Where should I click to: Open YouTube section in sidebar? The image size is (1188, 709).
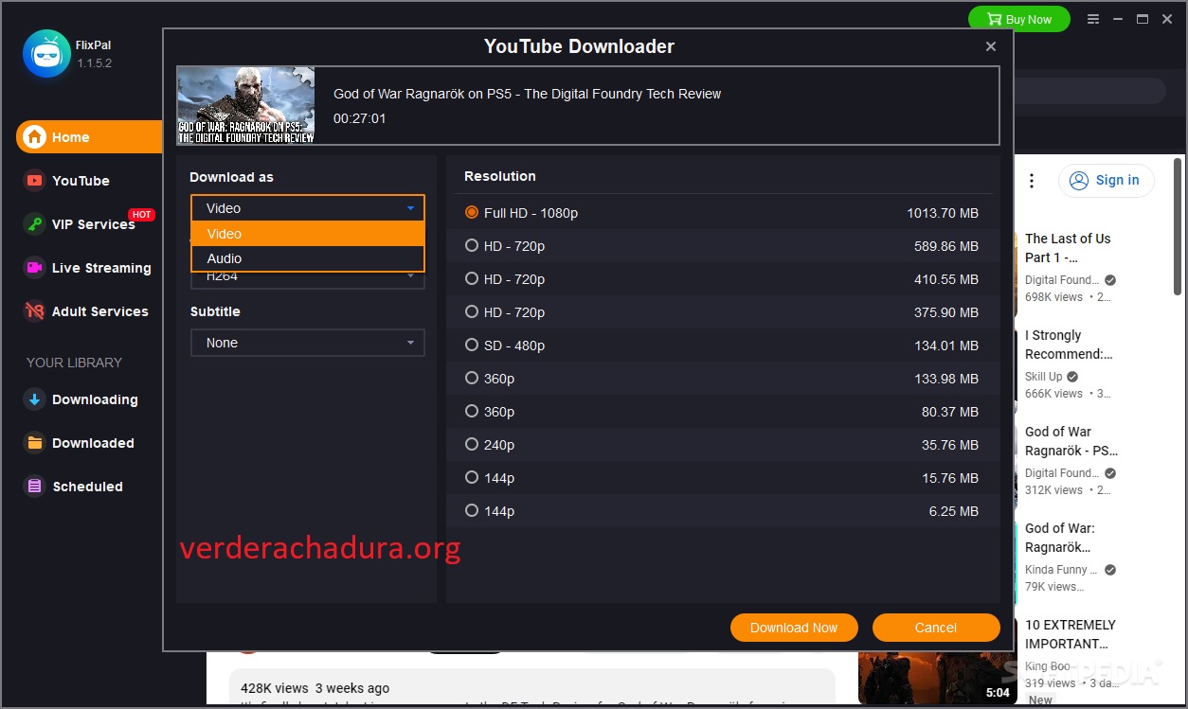tap(81, 181)
